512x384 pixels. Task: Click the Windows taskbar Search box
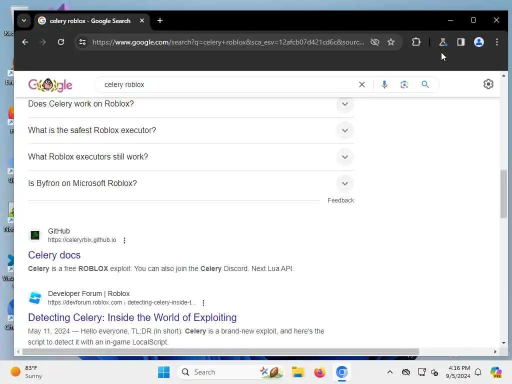[230, 372]
